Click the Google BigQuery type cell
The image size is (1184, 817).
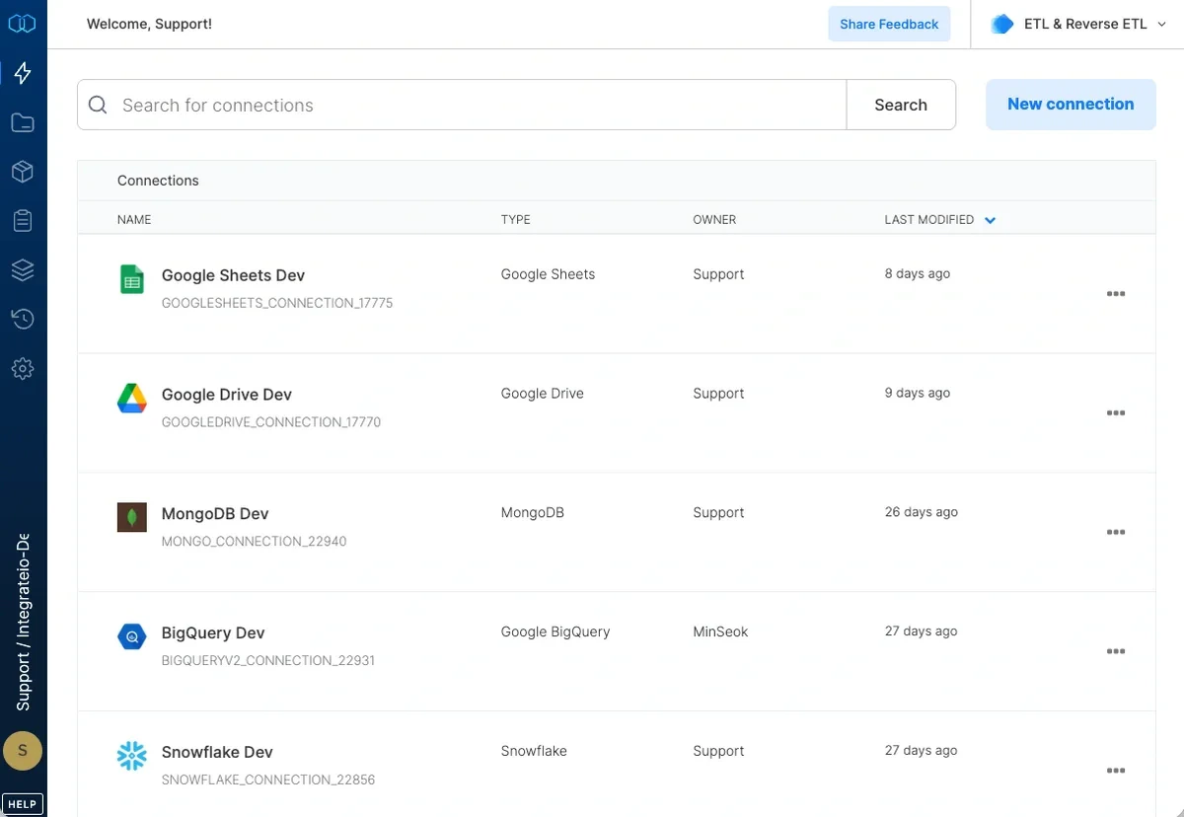tap(555, 631)
